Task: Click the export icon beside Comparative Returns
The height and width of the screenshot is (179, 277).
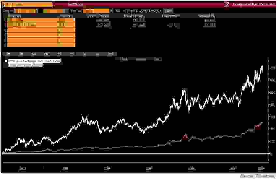Action: point(227,4)
